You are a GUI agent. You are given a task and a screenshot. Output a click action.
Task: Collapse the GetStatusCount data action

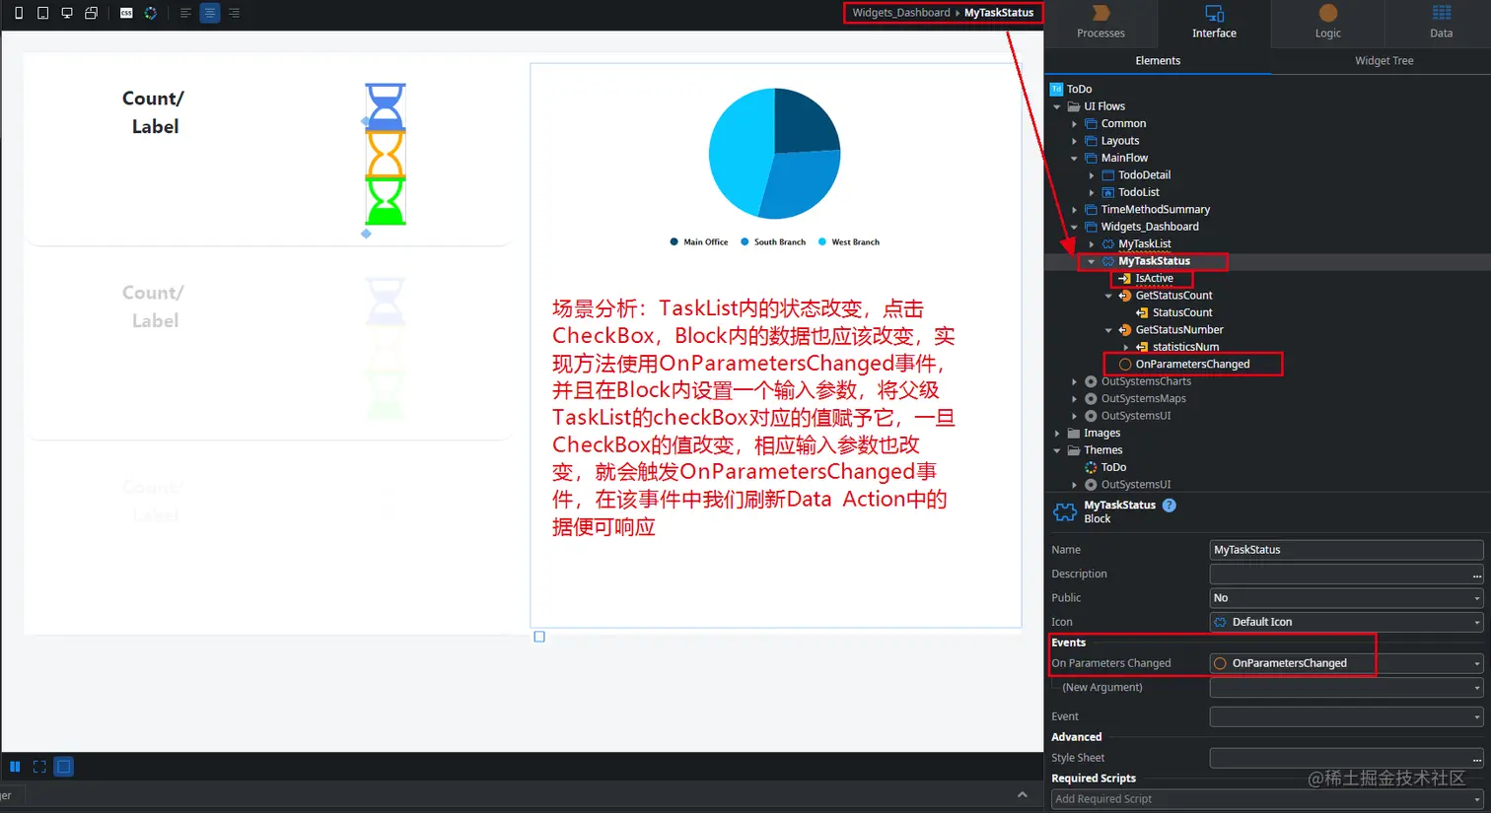pyautogui.click(x=1108, y=296)
